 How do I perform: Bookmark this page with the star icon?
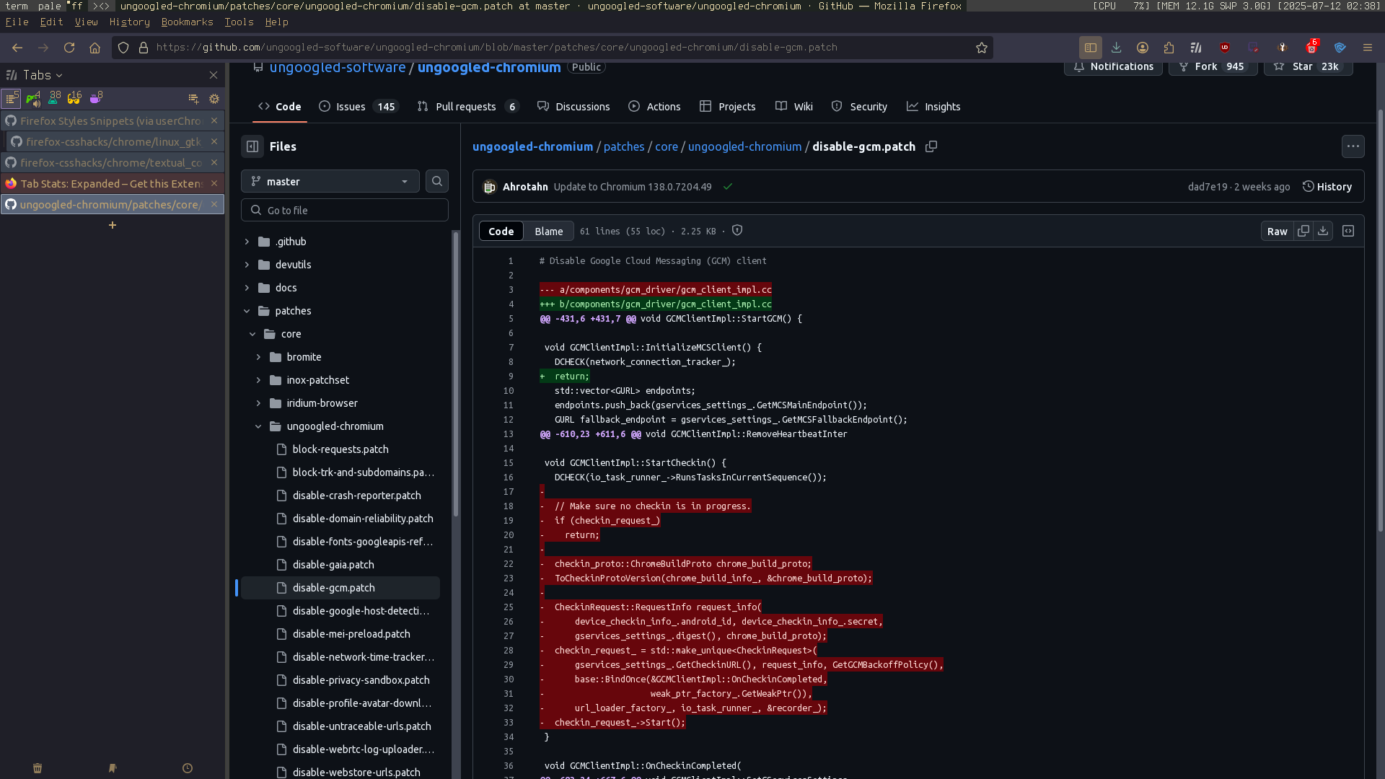[981, 48]
